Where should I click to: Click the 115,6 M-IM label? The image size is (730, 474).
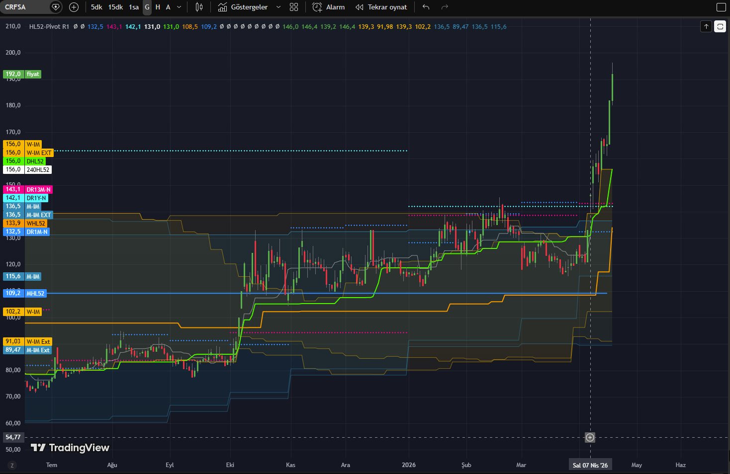tap(22, 276)
